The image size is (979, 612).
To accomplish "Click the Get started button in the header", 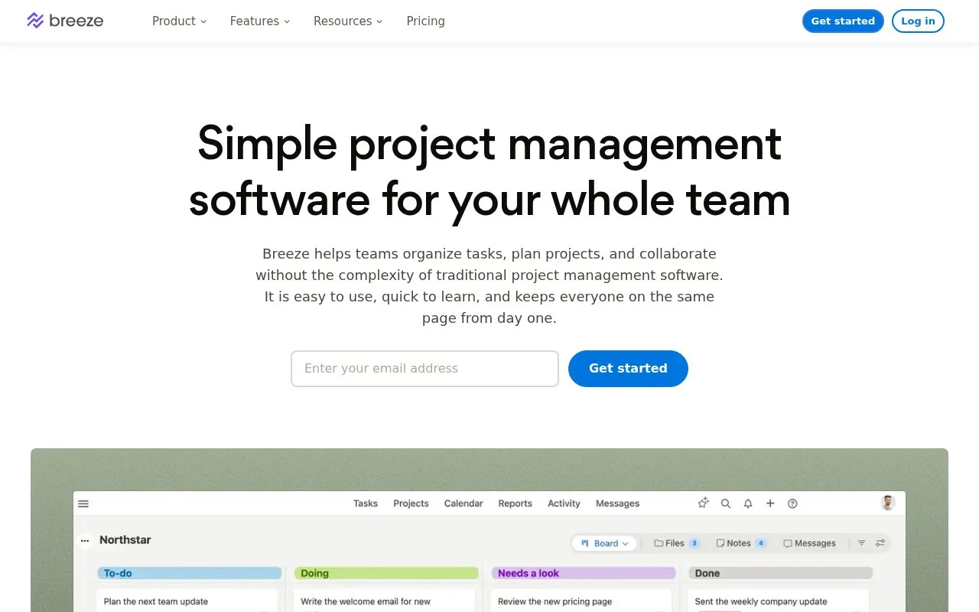I will click(x=843, y=21).
